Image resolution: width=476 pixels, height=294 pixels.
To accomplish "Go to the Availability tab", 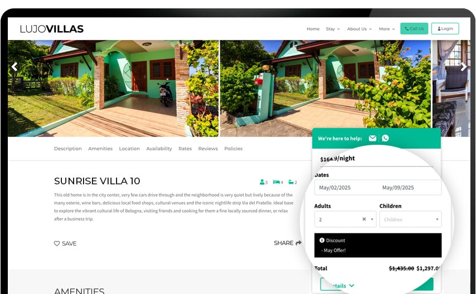I will coord(159,148).
